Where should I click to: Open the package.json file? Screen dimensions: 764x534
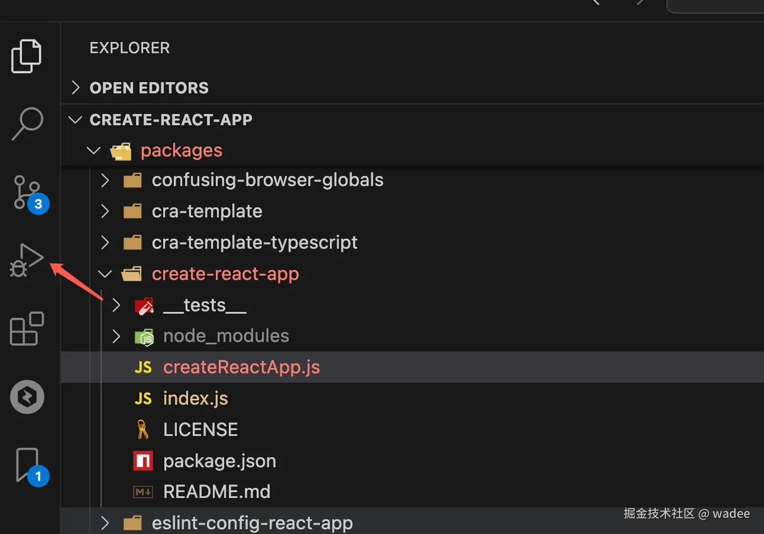(x=220, y=461)
